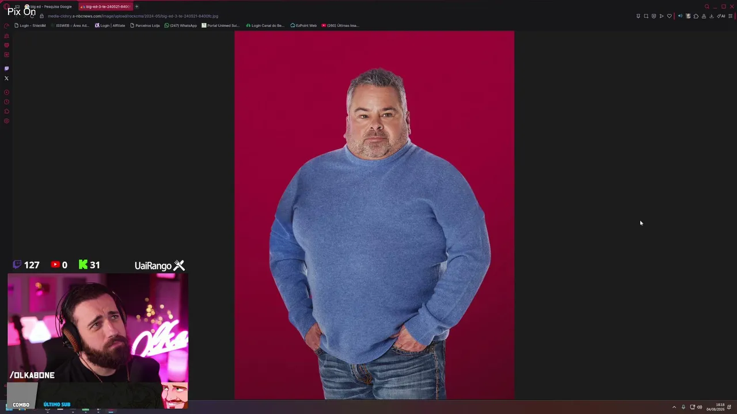Expand the system tray hidden icons chevron

674,407
